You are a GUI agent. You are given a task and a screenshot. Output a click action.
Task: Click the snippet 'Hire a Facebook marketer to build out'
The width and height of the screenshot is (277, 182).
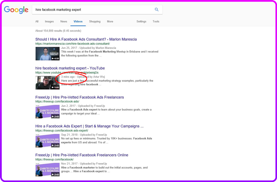point(104,170)
